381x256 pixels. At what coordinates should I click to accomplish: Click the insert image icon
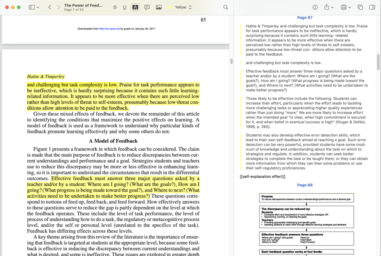point(158,7)
